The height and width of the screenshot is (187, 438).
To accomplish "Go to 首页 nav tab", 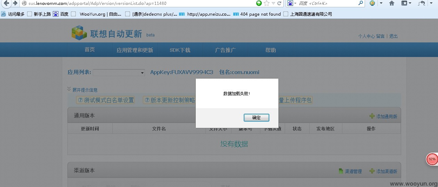I will [x=90, y=50].
